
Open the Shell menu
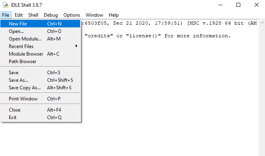point(33,15)
